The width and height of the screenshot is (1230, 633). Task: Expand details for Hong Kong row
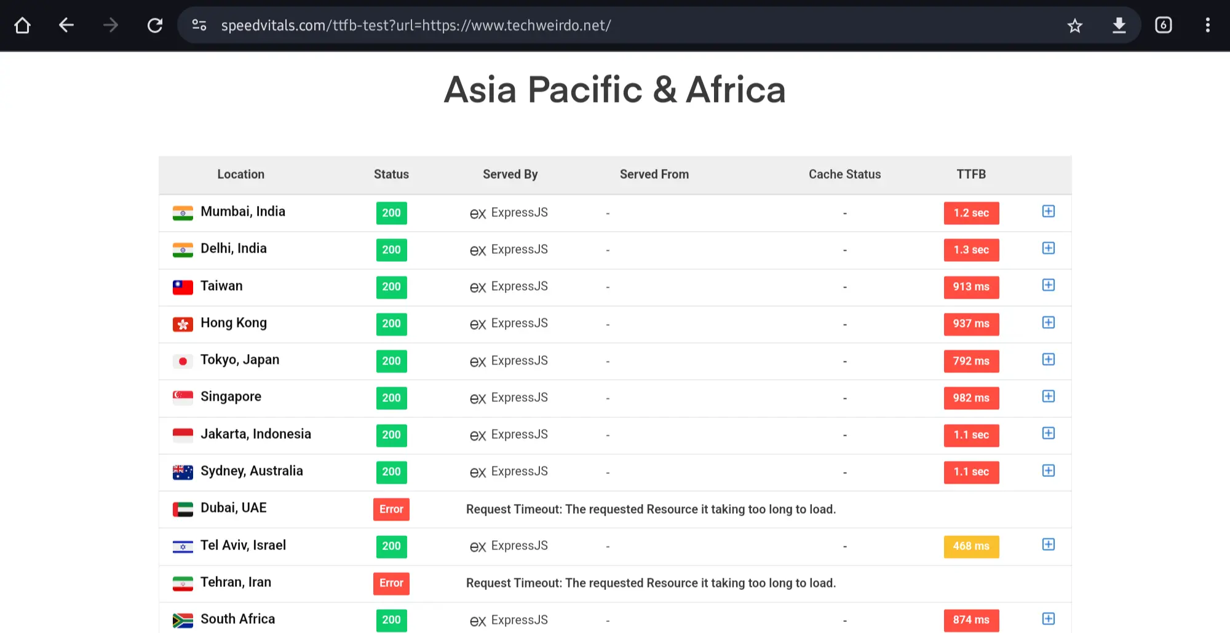point(1049,323)
